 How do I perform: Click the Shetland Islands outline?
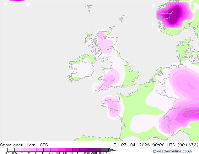(x=122, y=19)
